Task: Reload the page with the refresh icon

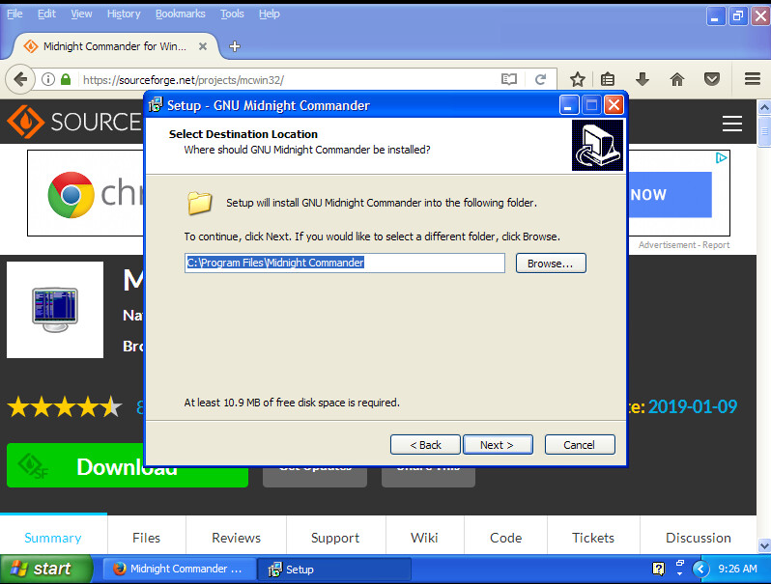Action: coord(540,79)
